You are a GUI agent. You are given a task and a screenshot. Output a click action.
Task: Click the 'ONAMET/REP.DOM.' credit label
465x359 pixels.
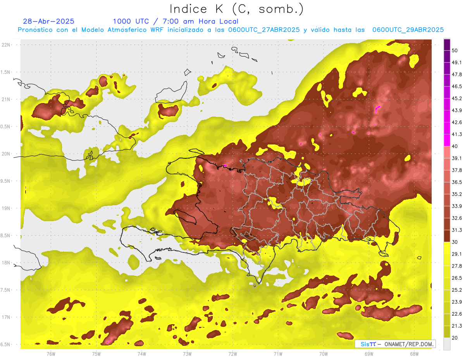point(408,344)
